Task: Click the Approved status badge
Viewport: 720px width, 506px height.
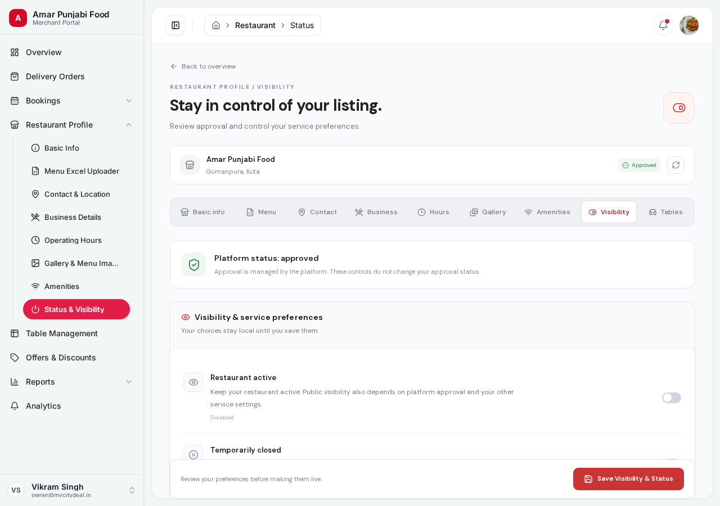Action: (x=639, y=165)
